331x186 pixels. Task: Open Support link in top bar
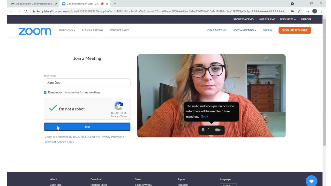[x=306, y=19]
